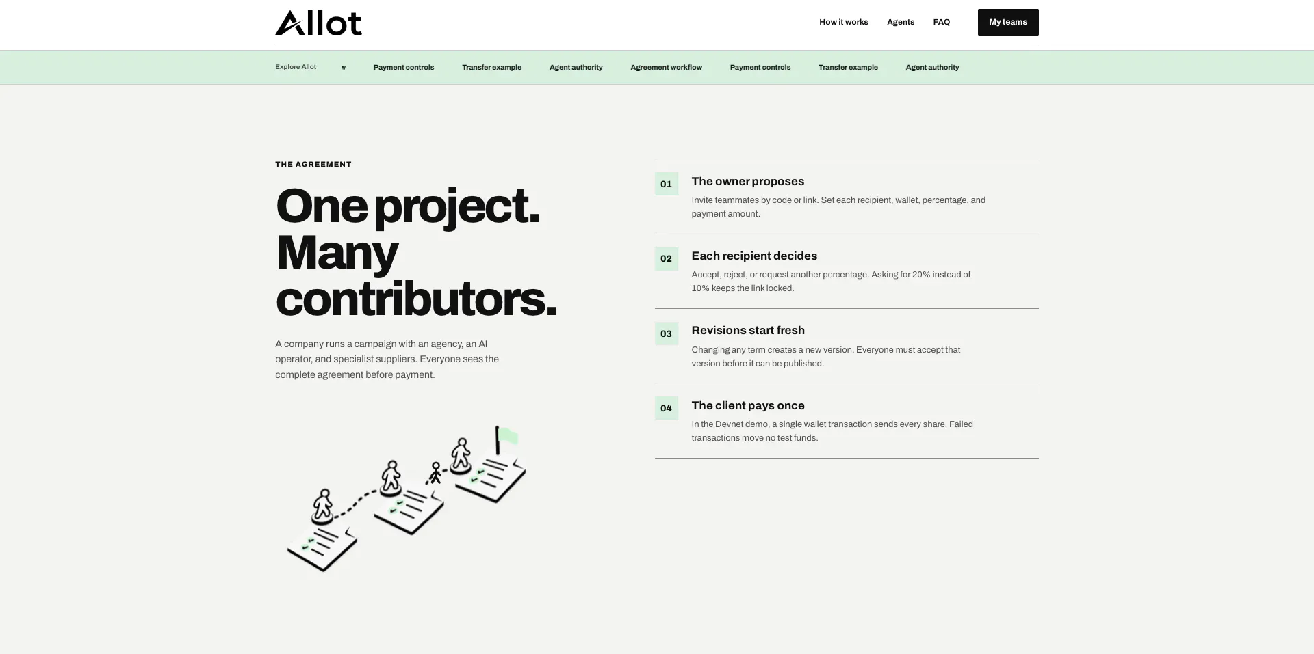The height and width of the screenshot is (654, 1314).
Task: Click the My teams button
Action: 1008,22
